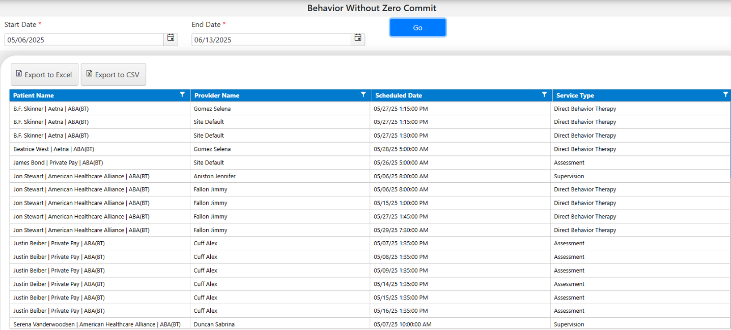Click Assessment in James Bond row

point(569,162)
